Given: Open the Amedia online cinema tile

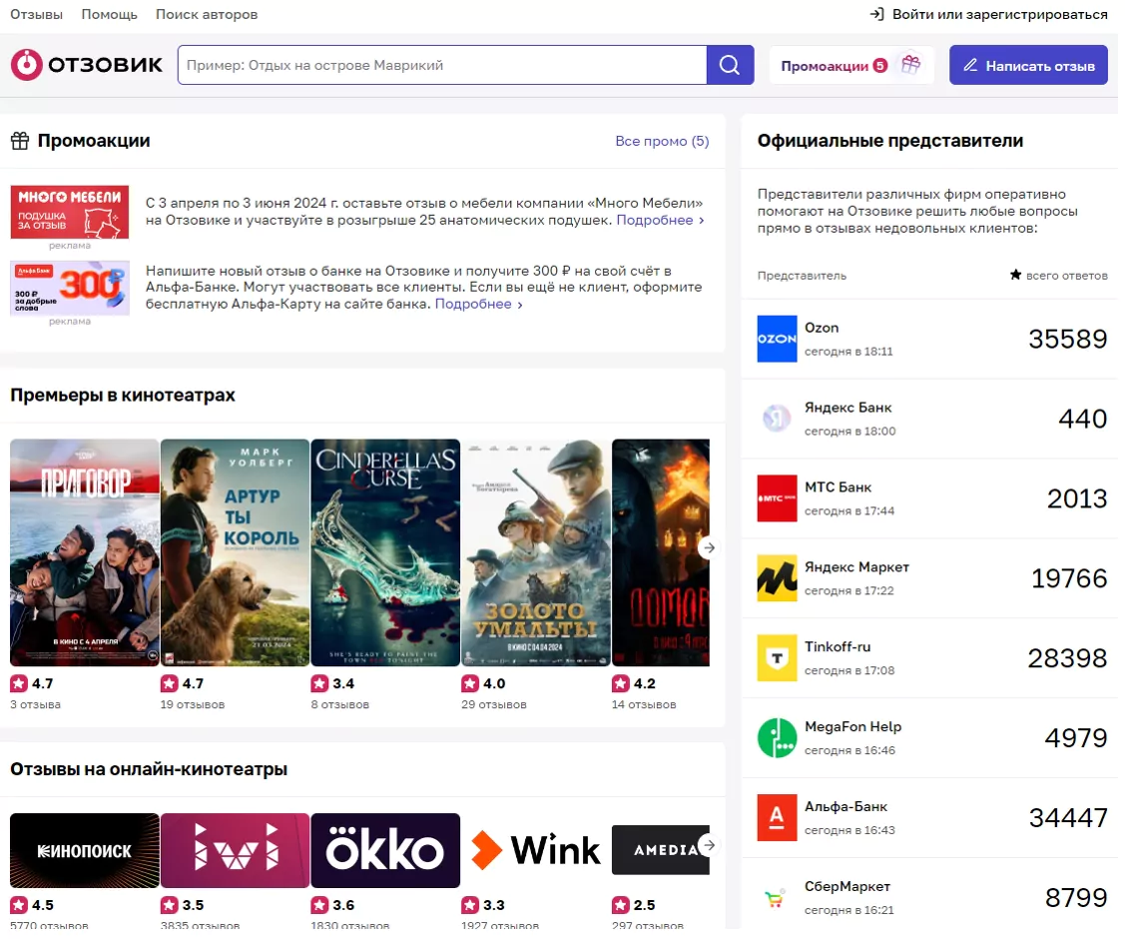Looking at the screenshot, I should 665,856.
